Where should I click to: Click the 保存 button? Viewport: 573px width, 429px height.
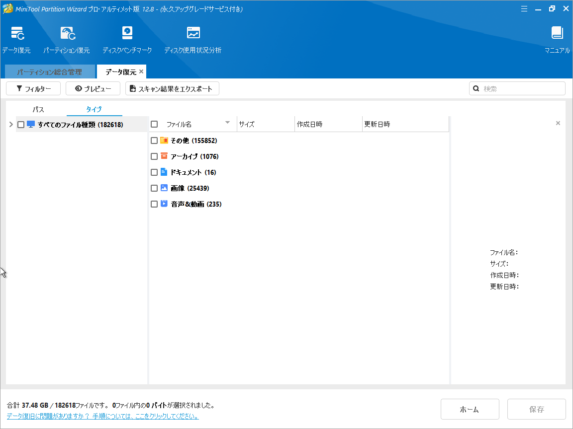(537, 409)
